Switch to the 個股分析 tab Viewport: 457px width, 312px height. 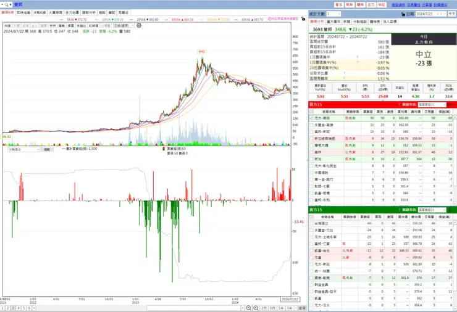tap(88, 13)
